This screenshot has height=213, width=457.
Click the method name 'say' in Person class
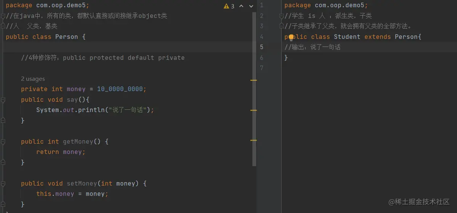(72, 100)
